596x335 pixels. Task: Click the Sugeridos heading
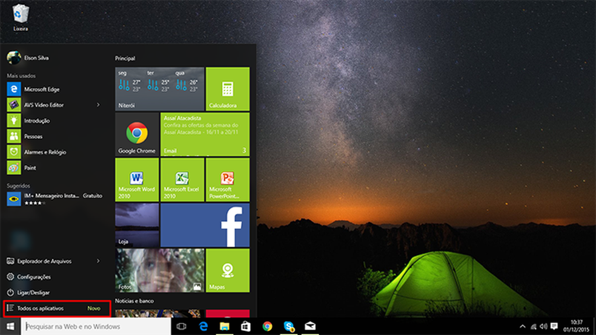[x=18, y=186]
